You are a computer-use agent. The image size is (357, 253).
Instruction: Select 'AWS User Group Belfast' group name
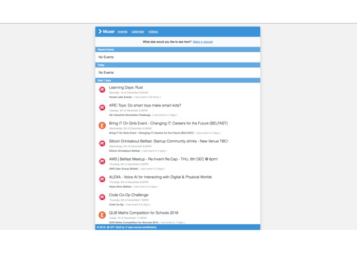pos(124,169)
